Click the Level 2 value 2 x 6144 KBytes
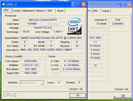Screen dimensions: 133x101 tap(72, 69)
